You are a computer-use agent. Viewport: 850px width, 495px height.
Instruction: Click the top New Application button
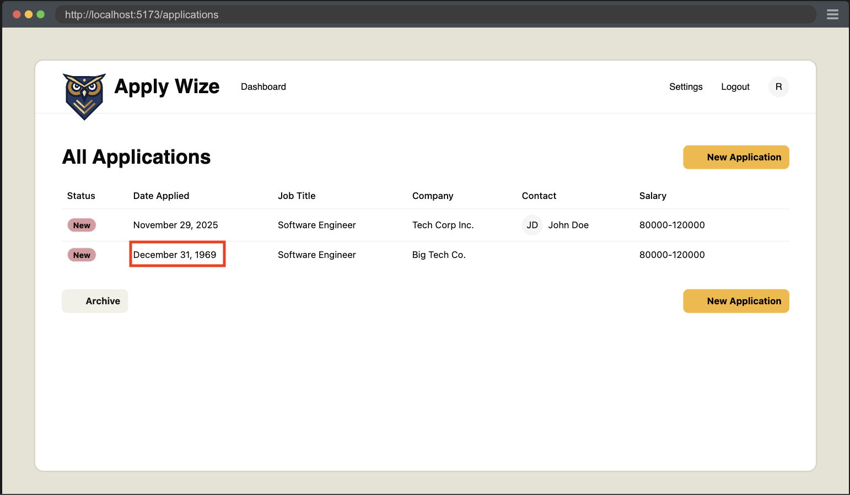736,157
